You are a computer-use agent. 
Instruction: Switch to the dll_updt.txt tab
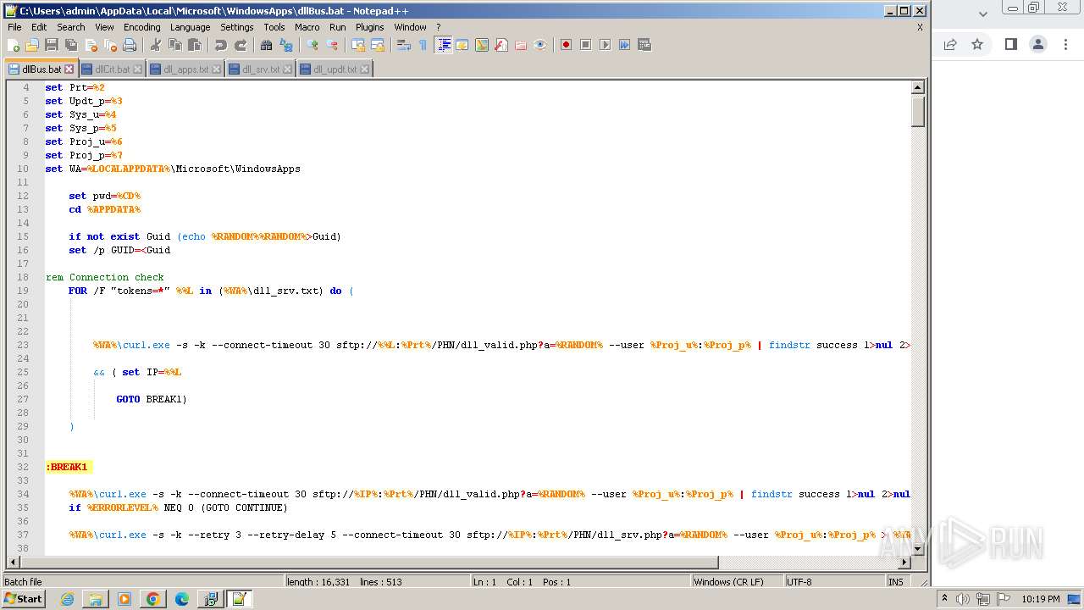tap(335, 69)
